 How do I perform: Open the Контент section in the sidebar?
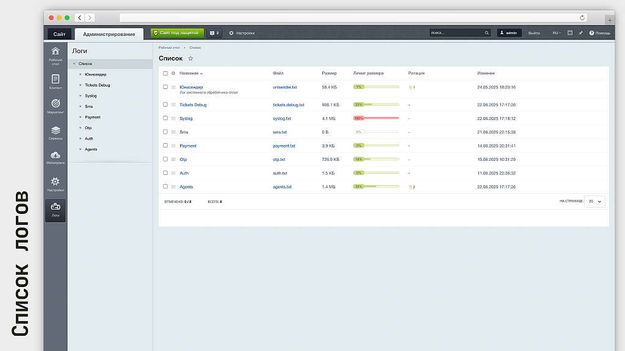pos(56,81)
